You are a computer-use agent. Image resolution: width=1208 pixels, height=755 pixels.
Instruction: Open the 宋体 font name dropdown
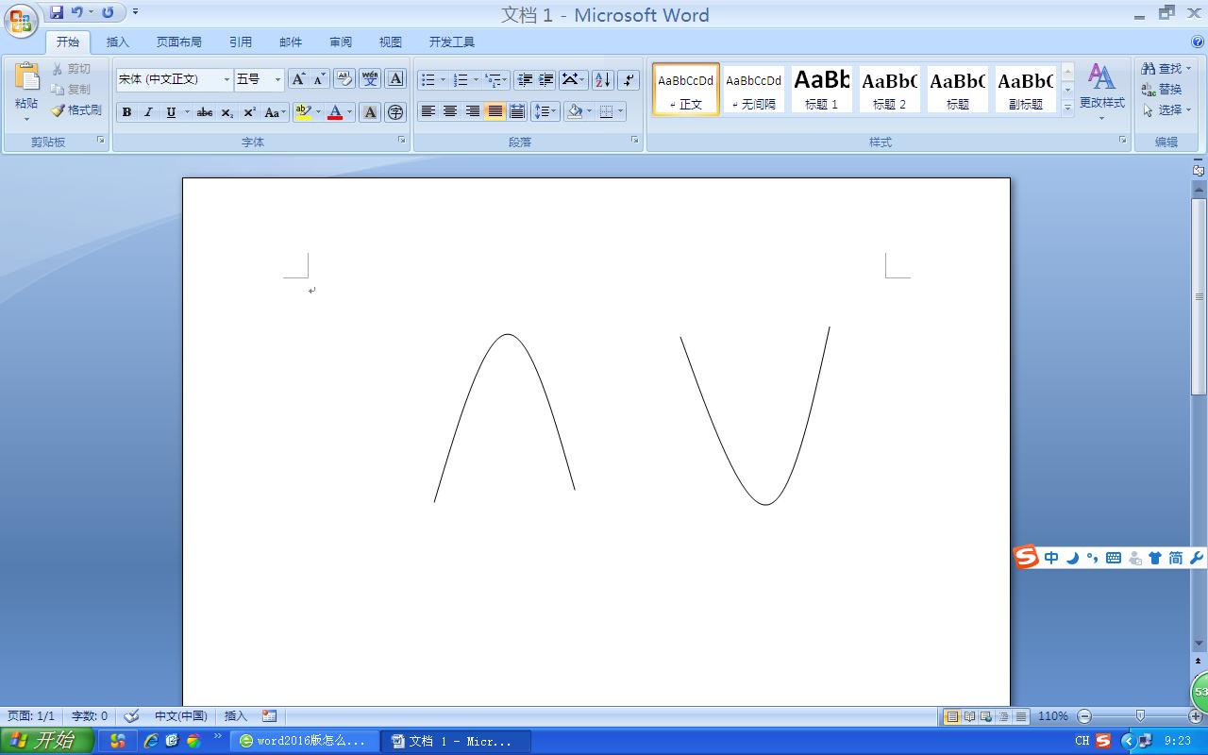click(226, 80)
